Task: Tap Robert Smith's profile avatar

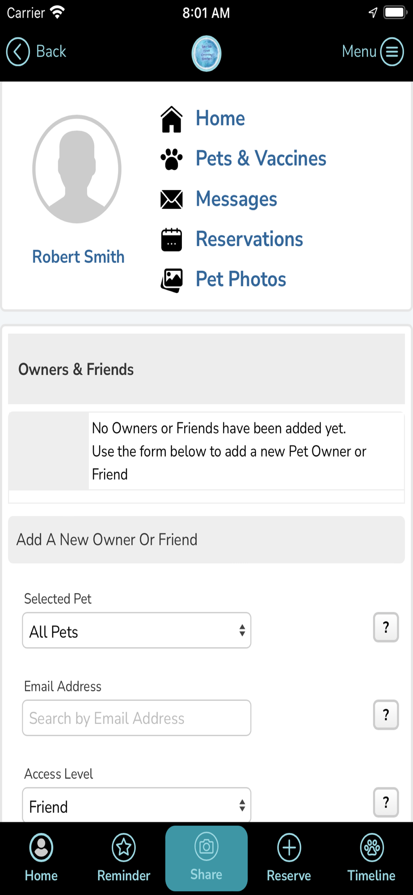Action: tap(77, 169)
